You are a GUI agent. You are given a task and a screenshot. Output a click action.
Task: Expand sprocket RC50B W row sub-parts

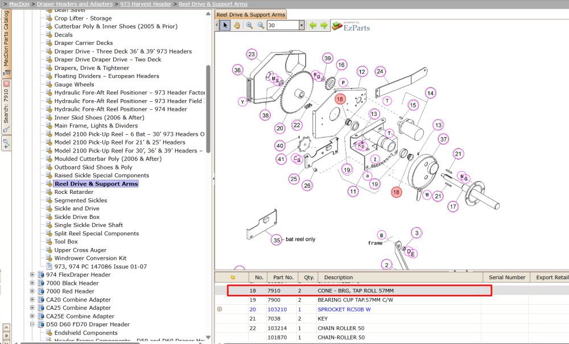(220, 309)
